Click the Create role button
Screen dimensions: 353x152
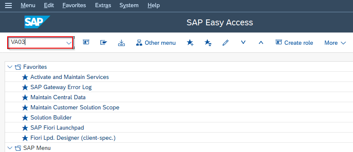pyautogui.click(x=294, y=43)
